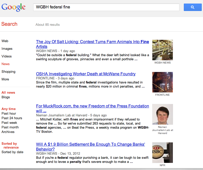Click the Google logo
203x170 pixels.
tap(14, 7)
